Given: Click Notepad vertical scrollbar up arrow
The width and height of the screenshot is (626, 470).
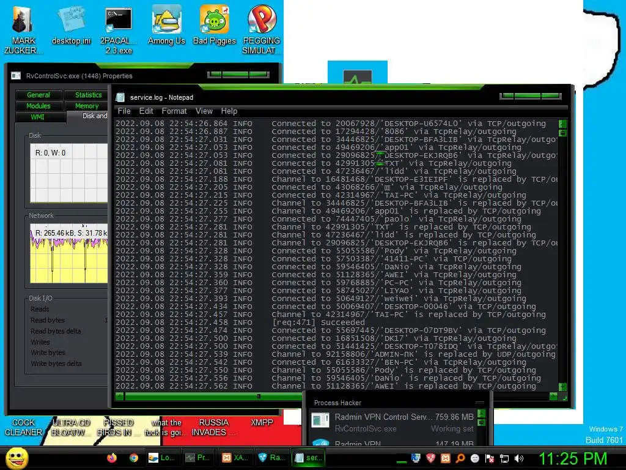Looking at the screenshot, I should [562, 124].
